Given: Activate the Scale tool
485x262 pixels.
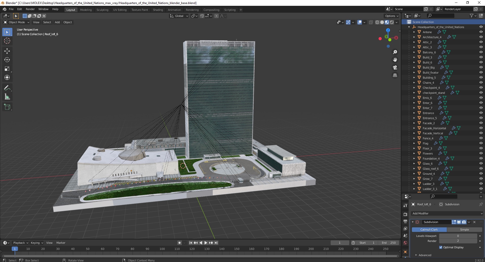Looking at the screenshot, I should click(x=7, y=69).
